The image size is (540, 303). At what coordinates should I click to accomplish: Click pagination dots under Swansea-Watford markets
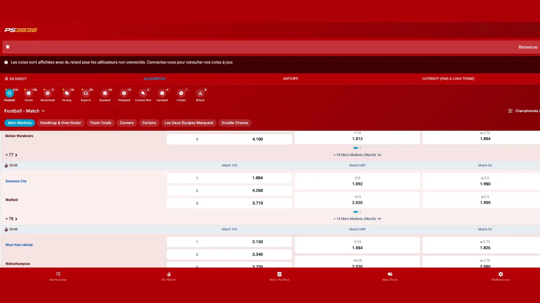357,212
